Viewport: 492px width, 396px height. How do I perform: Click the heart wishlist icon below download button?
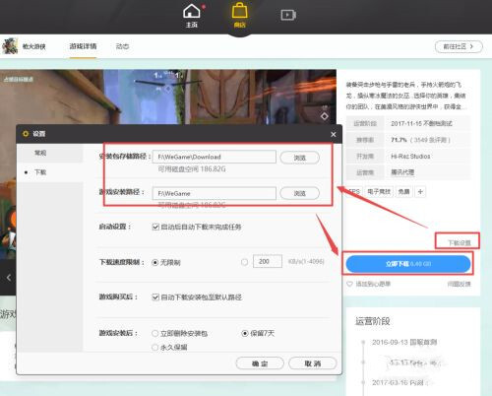(x=349, y=284)
